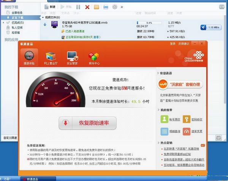Viewport: 228px width, 181px height.
Task: Click 联通速品 taskbar button
Action: (x=38, y=179)
